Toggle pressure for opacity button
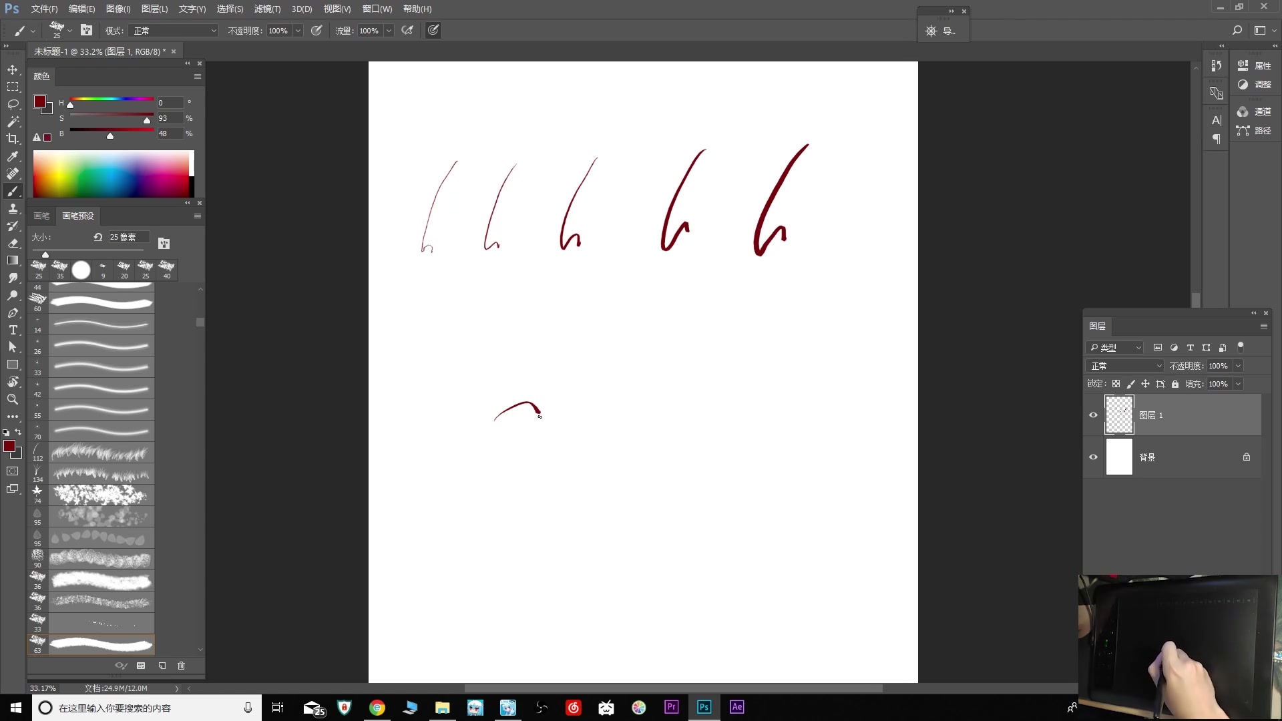This screenshot has height=721, width=1282. coord(316,31)
